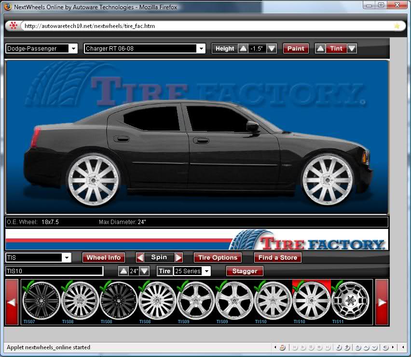411x357 pixels.
Task: Click previous track in status bar
Action: click(295, 347)
